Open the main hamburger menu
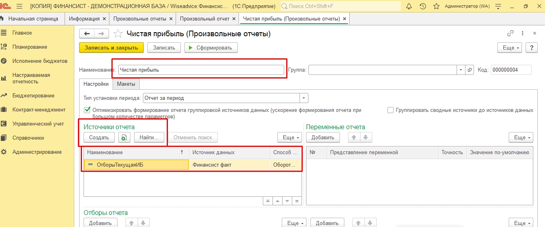Viewport: 545px width, 227px height. [x=19, y=6]
